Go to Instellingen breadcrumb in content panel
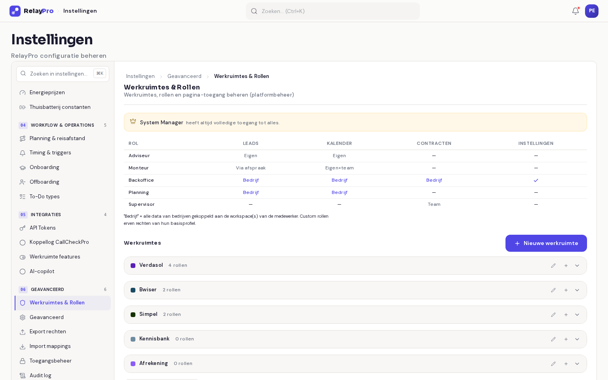This screenshot has width=608, height=380. pos(141,76)
